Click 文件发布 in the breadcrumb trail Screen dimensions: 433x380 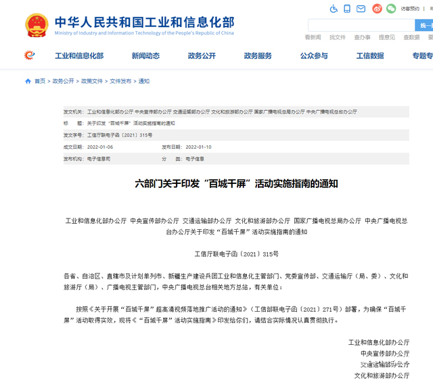[120, 81]
